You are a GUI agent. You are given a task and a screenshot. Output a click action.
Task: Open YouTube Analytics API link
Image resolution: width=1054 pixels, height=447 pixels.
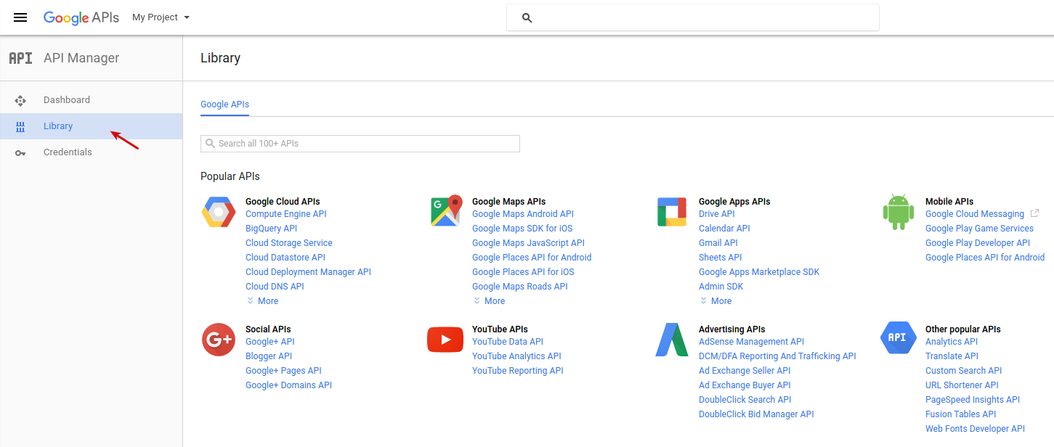(516, 356)
